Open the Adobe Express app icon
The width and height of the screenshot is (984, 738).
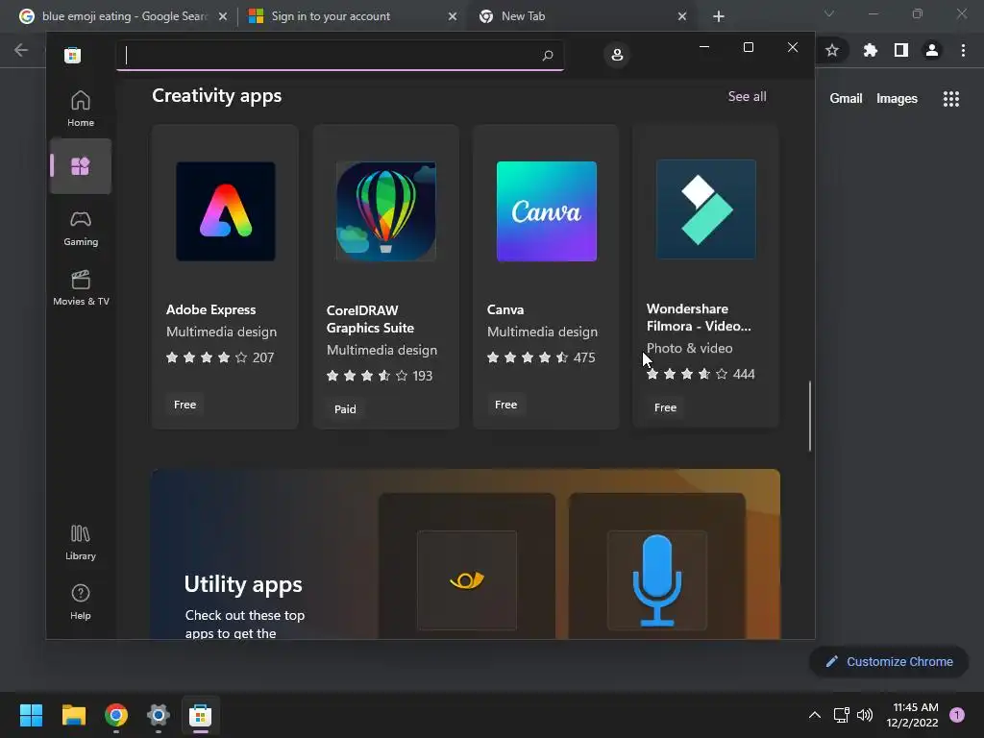point(225,211)
